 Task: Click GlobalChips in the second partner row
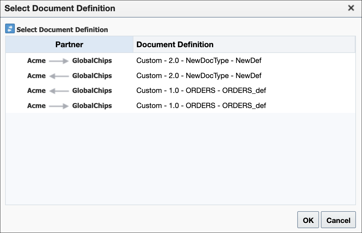(92, 76)
